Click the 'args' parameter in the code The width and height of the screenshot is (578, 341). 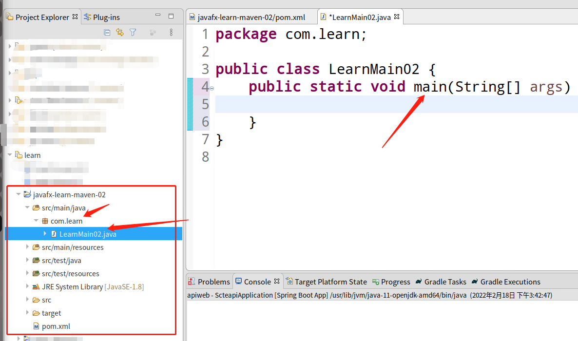(x=546, y=87)
